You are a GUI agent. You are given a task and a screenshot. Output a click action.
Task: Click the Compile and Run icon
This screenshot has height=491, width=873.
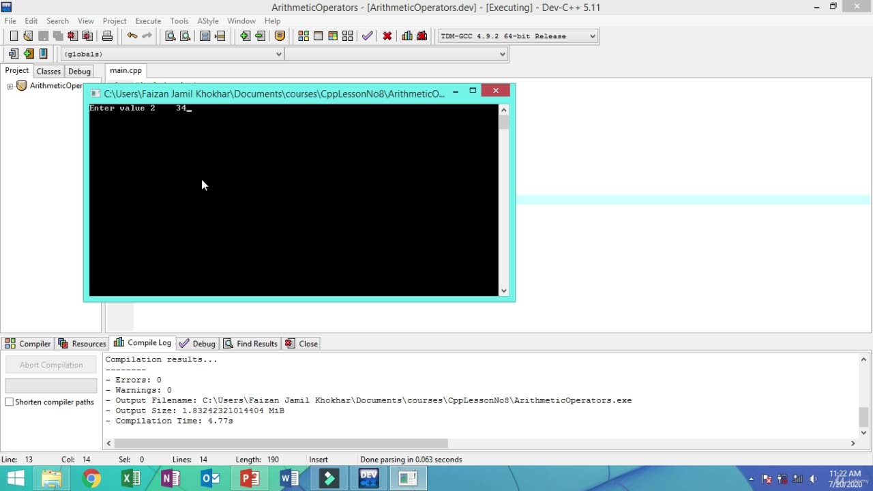pos(333,36)
